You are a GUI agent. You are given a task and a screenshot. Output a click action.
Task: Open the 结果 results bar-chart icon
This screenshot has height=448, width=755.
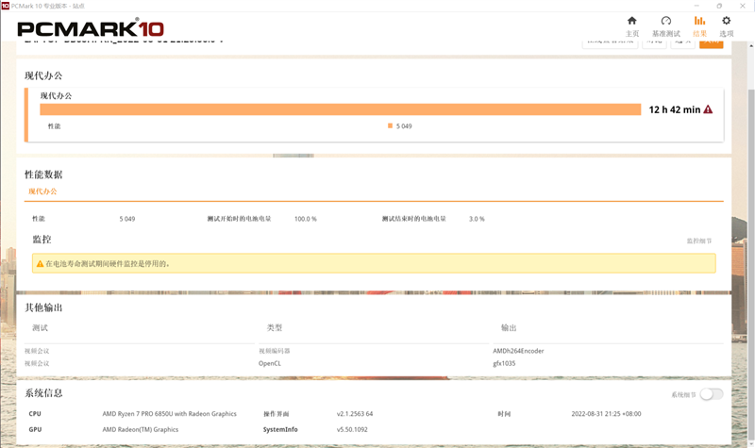pos(699,21)
